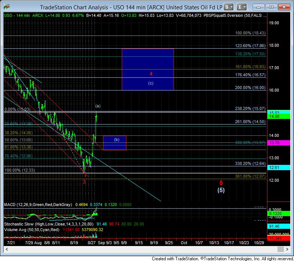Maximize the chart window

[x=271, y=7]
